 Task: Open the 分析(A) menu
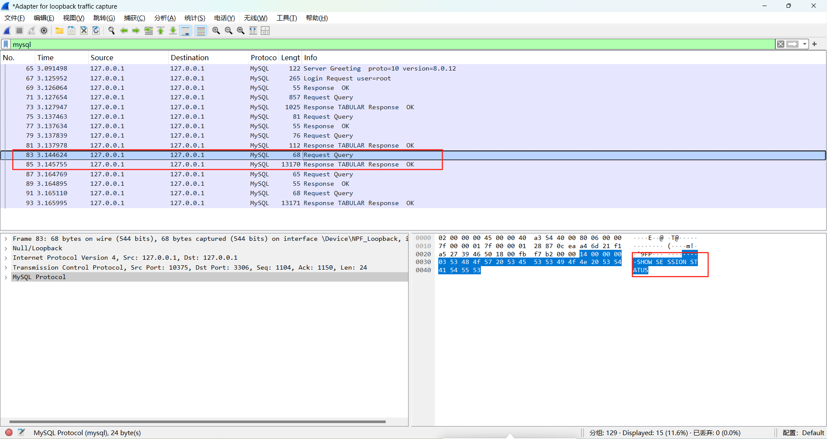pyautogui.click(x=165, y=18)
